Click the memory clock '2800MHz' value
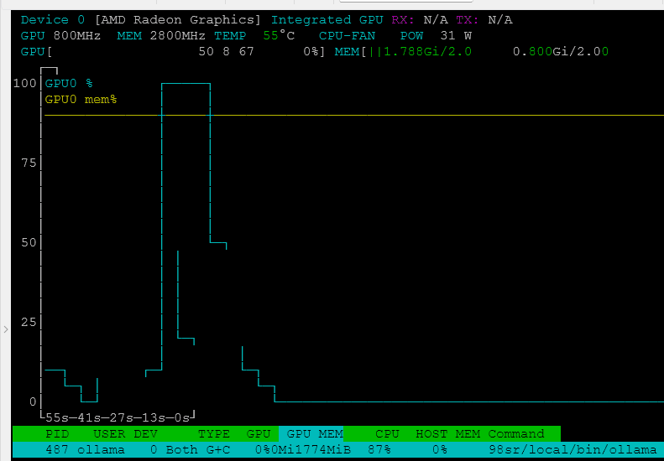This screenshot has width=664, height=461. click(177, 36)
